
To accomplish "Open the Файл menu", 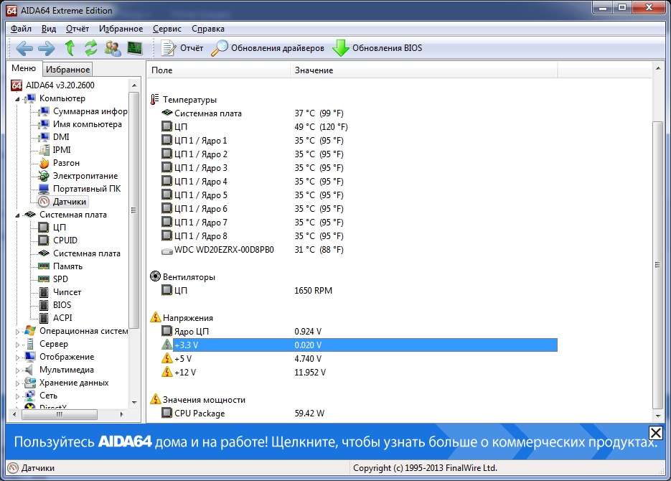I will point(21,29).
